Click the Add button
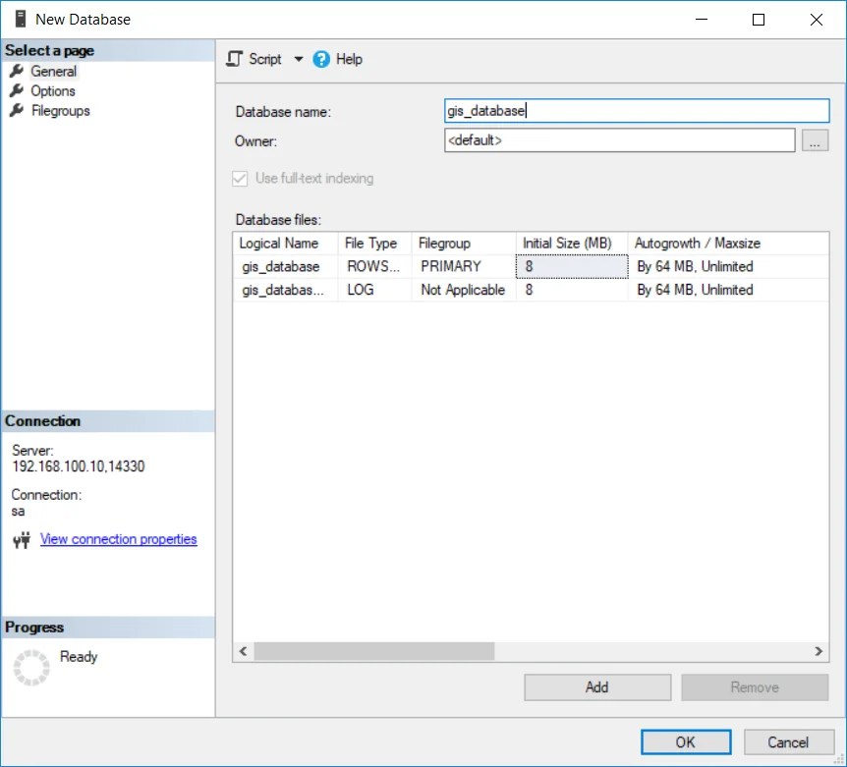The image size is (847, 767). pyautogui.click(x=597, y=687)
